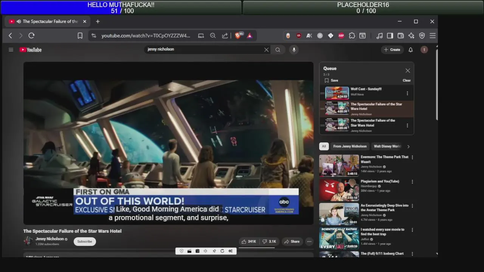484x272 pixels.
Task: Click shield icon in floating toolbar
Action: point(181,251)
